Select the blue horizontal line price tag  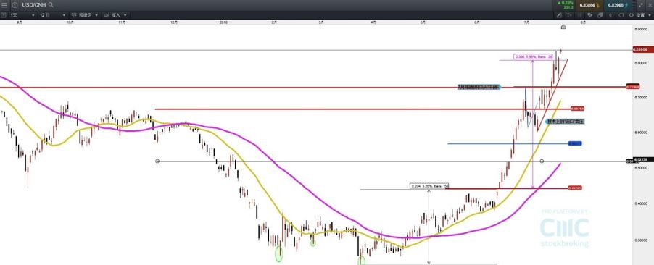[576, 143]
